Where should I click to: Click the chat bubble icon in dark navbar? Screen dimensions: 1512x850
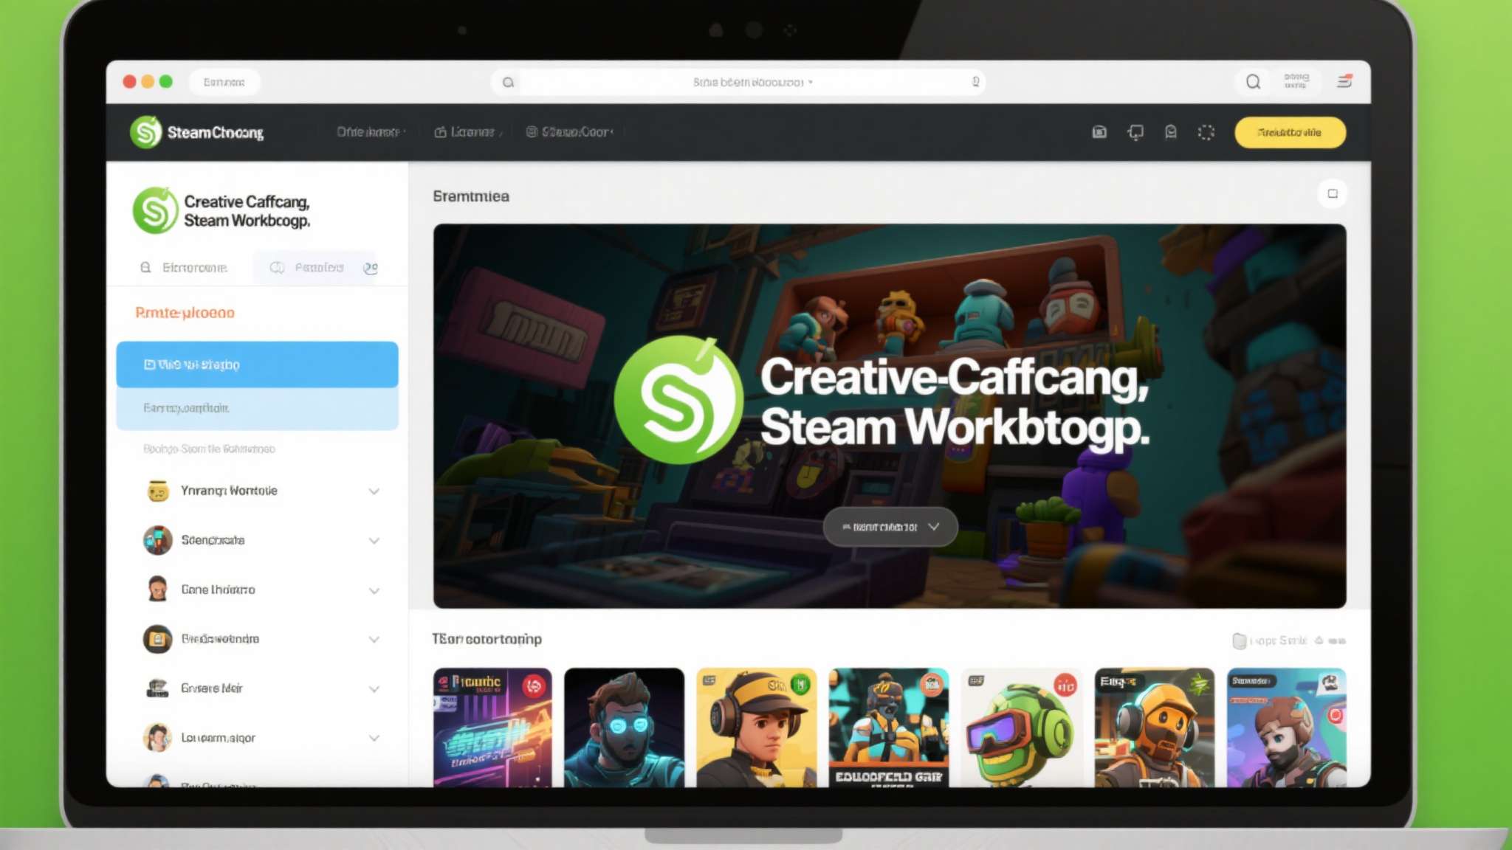[1135, 132]
